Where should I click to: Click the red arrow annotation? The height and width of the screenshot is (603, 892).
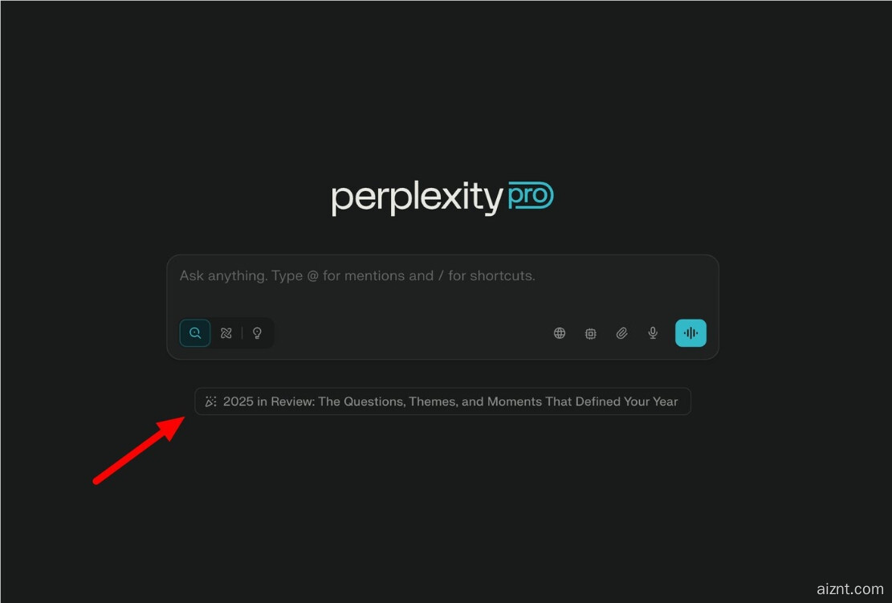point(140,450)
